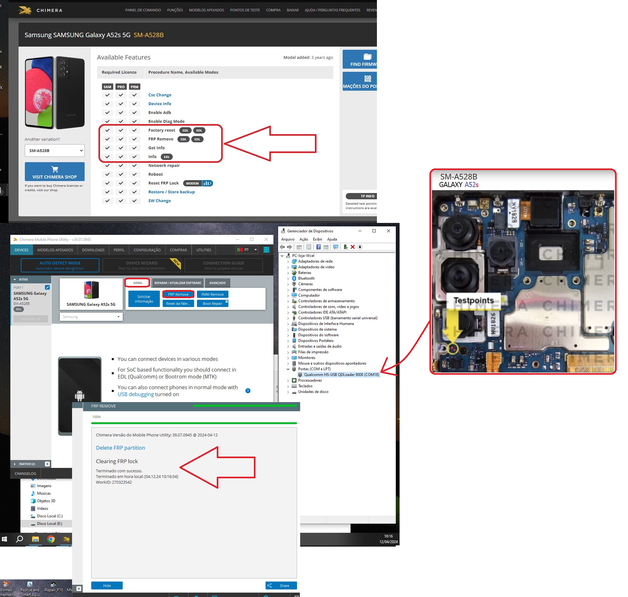
Task: Click the Share icon button
Action: [x=281, y=586]
